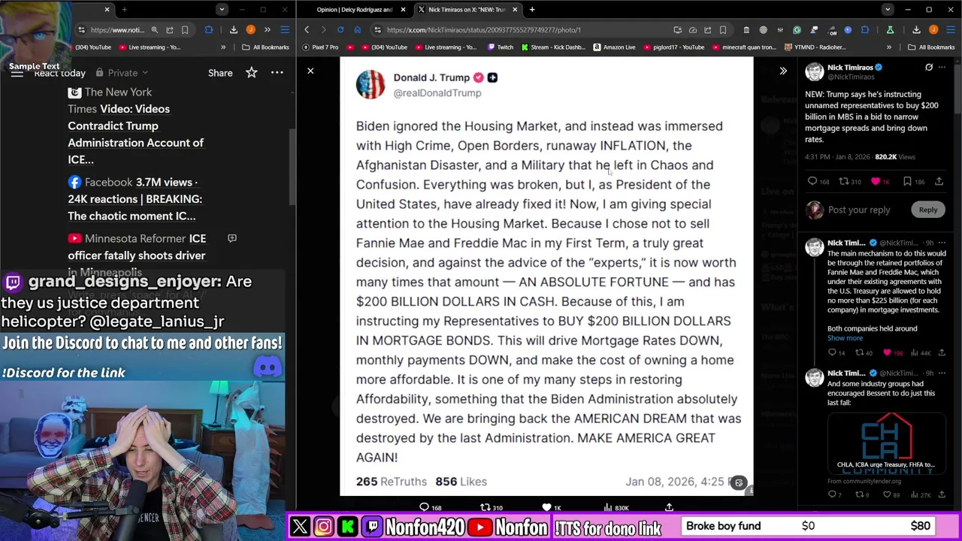Viewport: 962px width, 541px height.
Task: Open 'Stream - Kick Dashb...' bookmark
Action: click(552, 47)
